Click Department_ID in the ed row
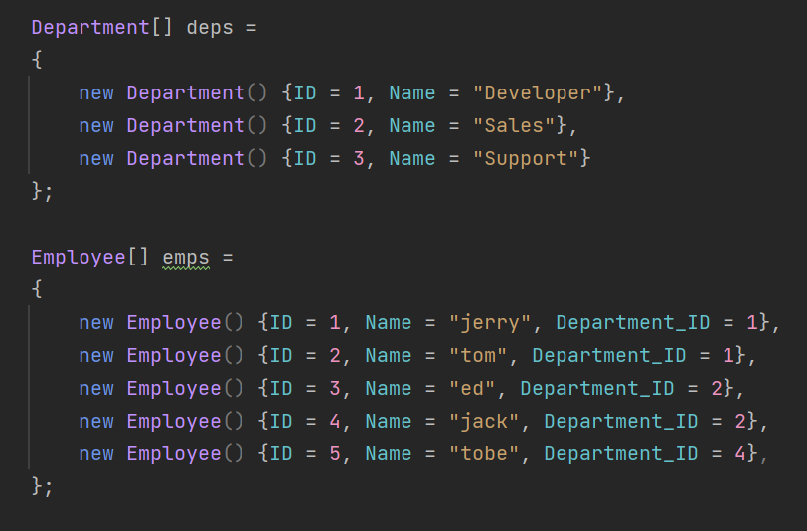 [x=597, y=389]
